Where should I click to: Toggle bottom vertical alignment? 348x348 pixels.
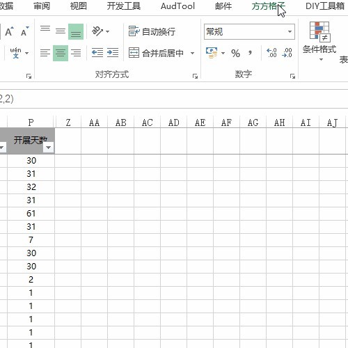click(76, 31)
